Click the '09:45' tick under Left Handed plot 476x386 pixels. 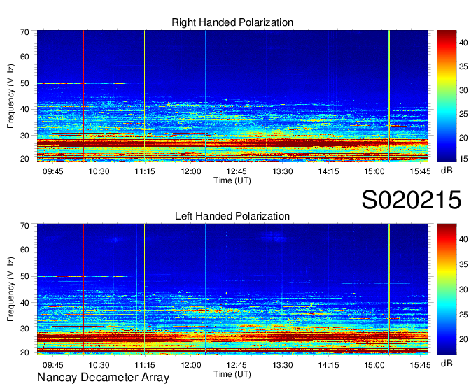point(52,365)
